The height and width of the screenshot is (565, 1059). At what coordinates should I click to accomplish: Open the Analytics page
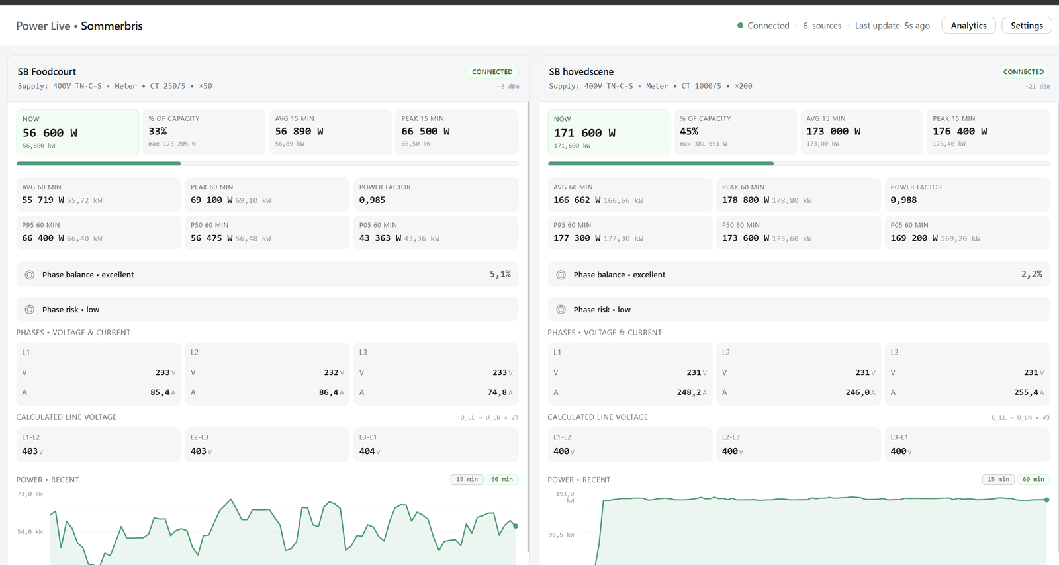click(968, 26)
